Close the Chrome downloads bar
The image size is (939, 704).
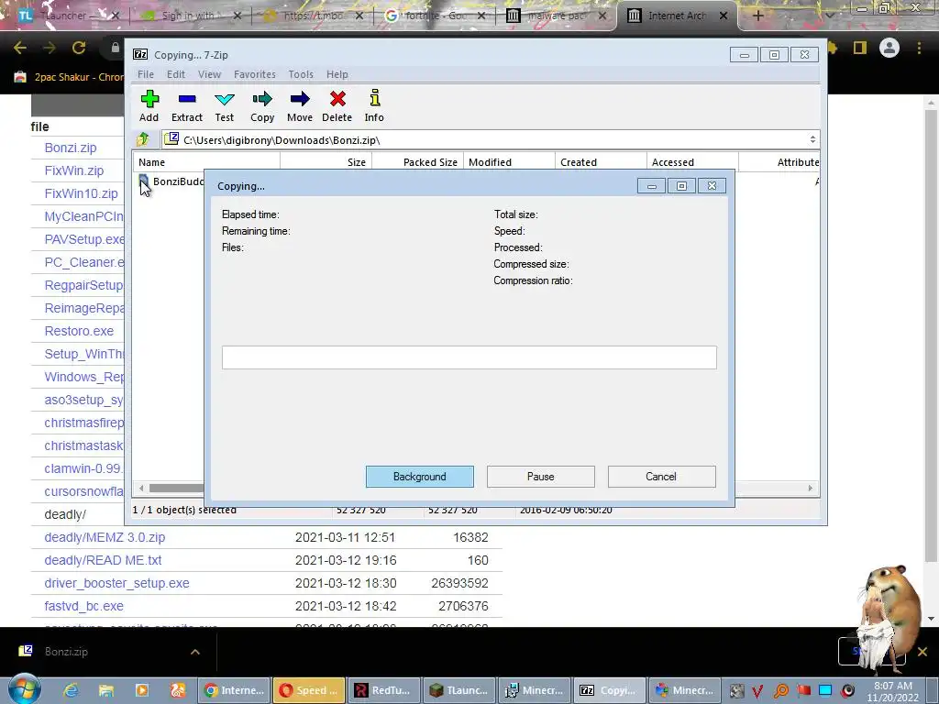(x=922, y=652)
